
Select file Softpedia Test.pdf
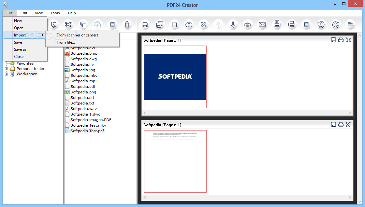coord(87,131)
